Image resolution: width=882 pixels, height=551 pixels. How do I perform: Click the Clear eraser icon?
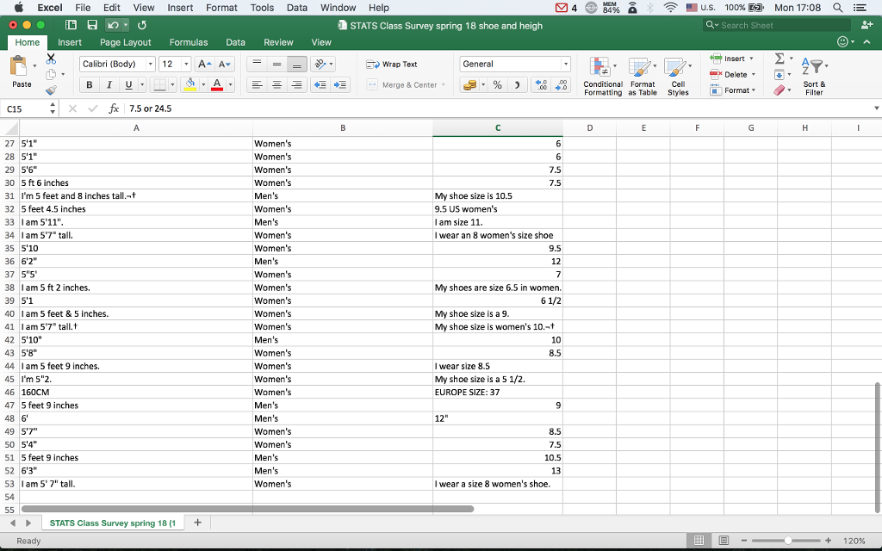click(779, 90)
